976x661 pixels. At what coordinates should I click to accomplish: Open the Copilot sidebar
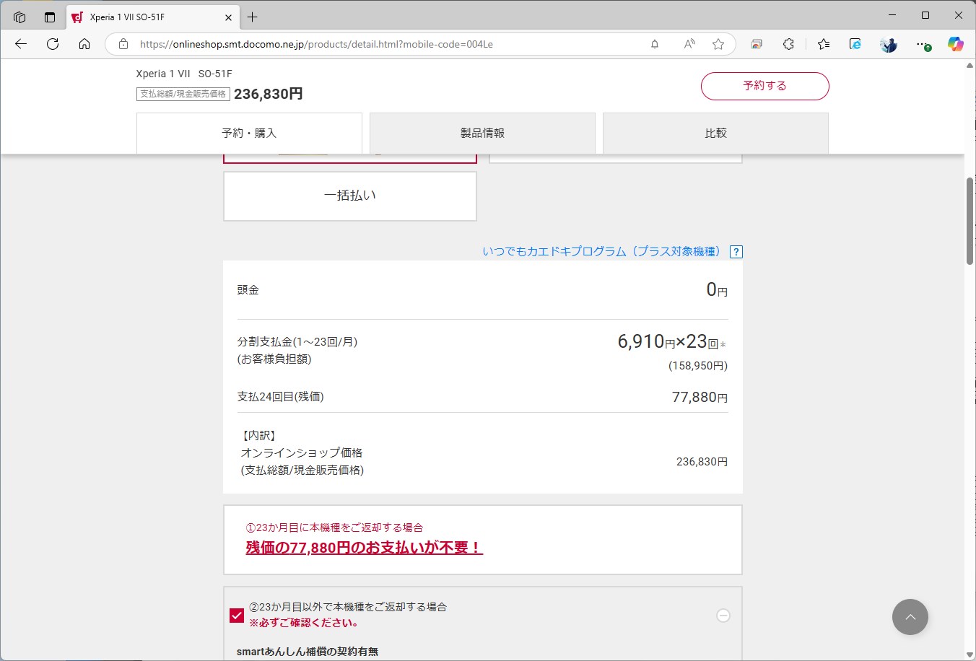[x=955, y=44]
